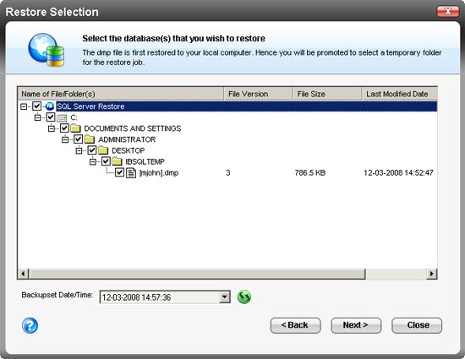Image resolution: width=465 pixels, height=359 pixels.
Task: Uncheck the SQL Server Restore checkbox
Action: [x=36, y=106]
